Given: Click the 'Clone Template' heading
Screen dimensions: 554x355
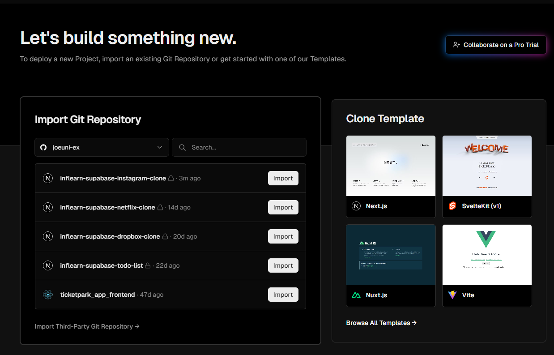Looking at the screenshot, I should click(385, 119).
